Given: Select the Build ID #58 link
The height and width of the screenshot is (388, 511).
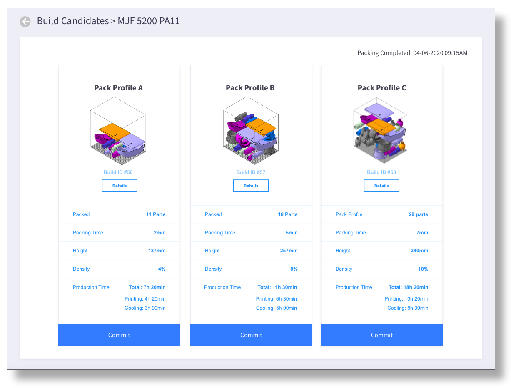Looking at the screenshot, I should click(381, 172).
